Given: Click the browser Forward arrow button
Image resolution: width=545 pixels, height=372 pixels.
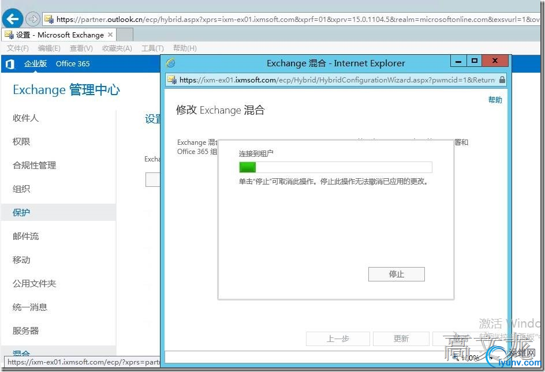Looking at the screenshot, I should pos(33,19).
